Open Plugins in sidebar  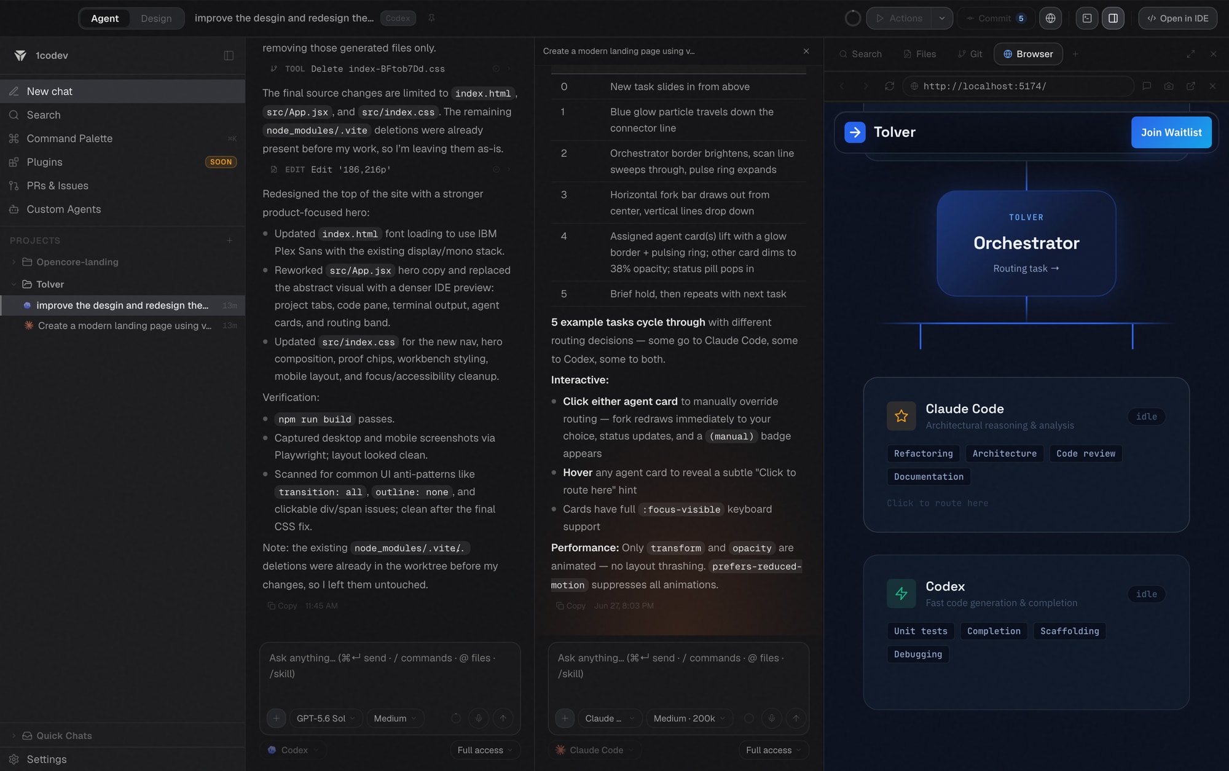pyautogui.click(x=122, y=162)
